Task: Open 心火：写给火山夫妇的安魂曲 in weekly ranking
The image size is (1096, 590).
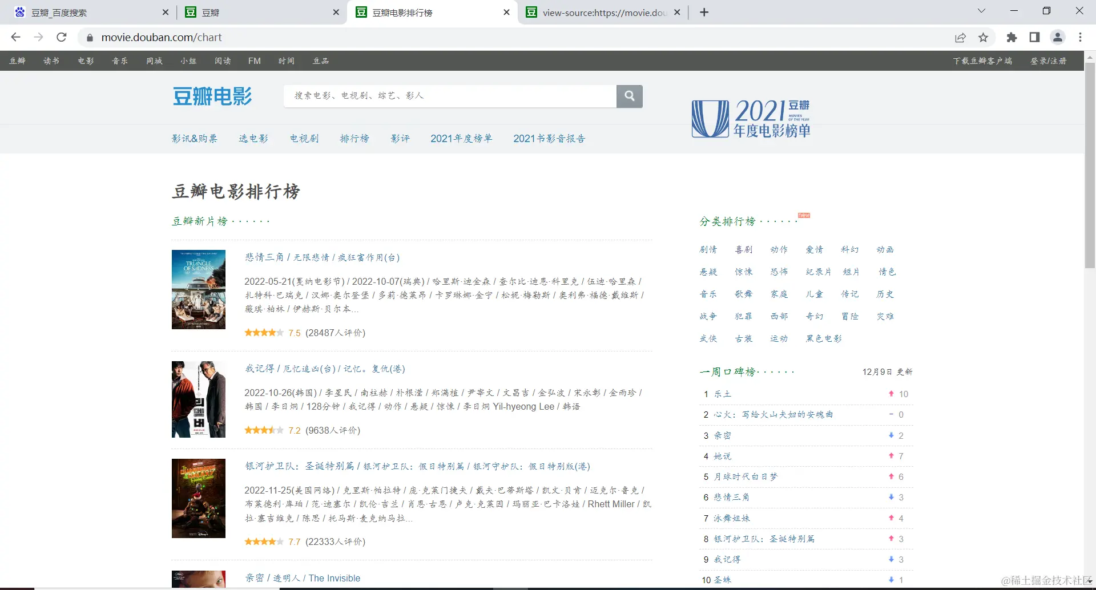Action: tap(773, 414)
